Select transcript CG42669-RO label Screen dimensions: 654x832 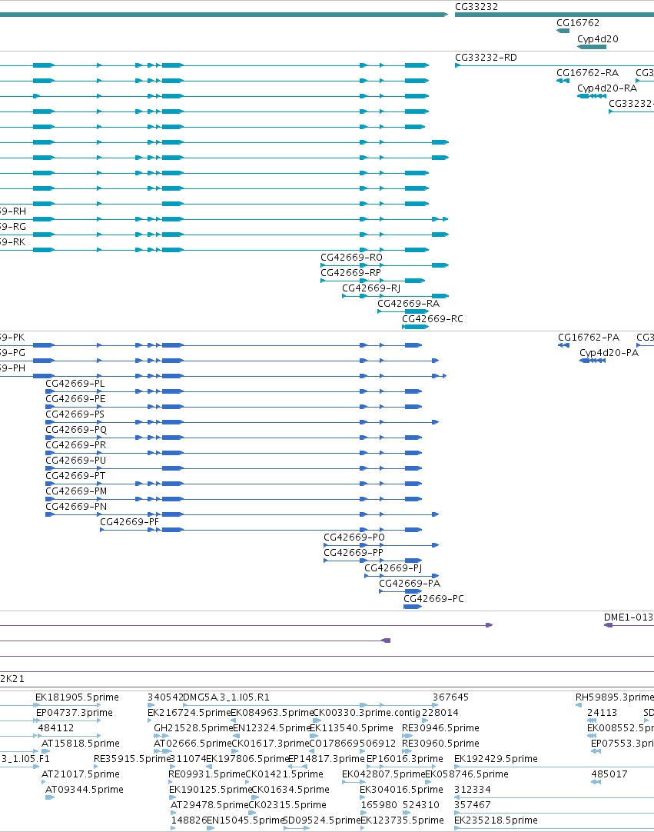point(351,258)
